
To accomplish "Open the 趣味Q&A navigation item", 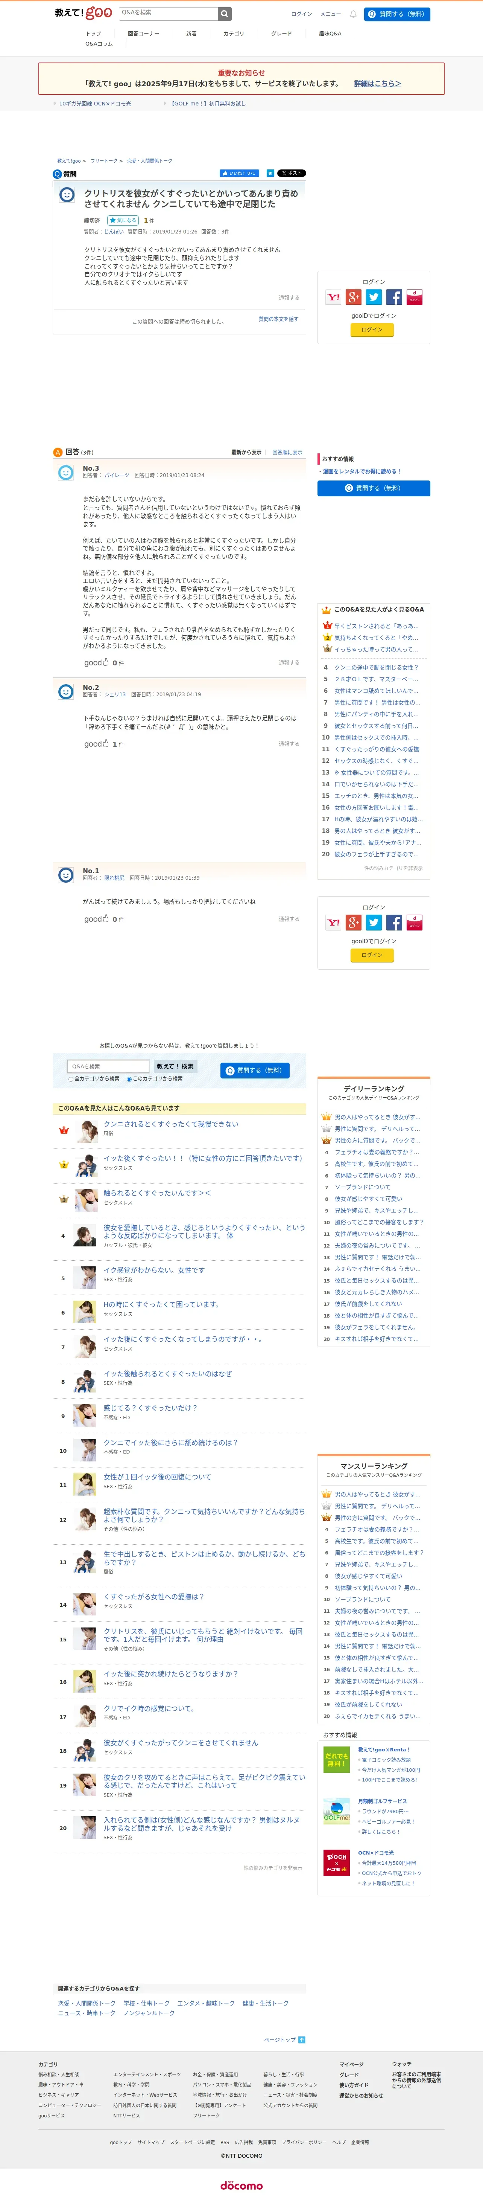I will [330, 34].
